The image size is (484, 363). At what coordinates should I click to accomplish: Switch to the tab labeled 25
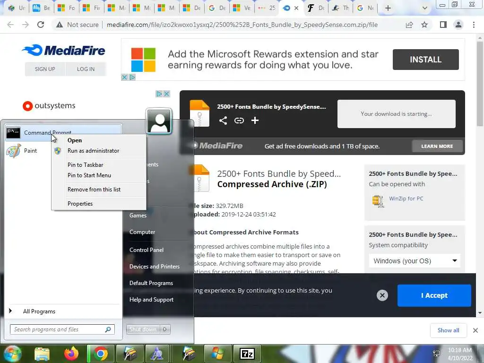click(267, 8)
